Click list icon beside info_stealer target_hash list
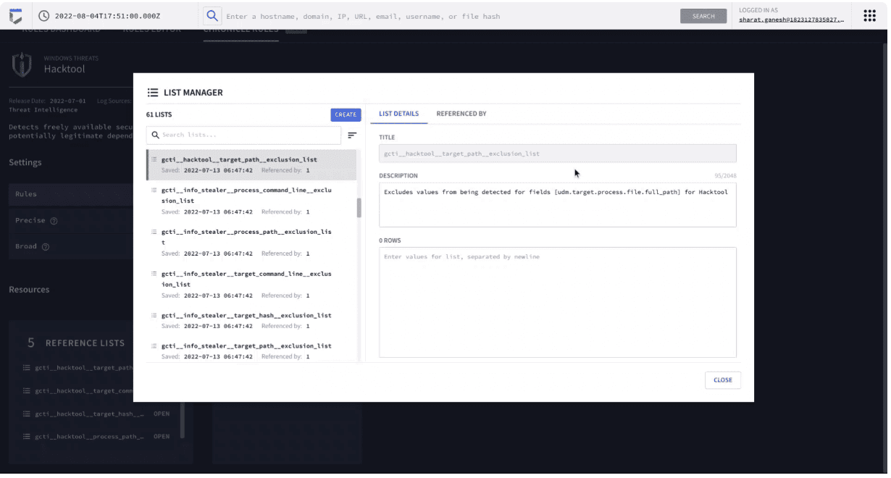 (x=154, y=316)
